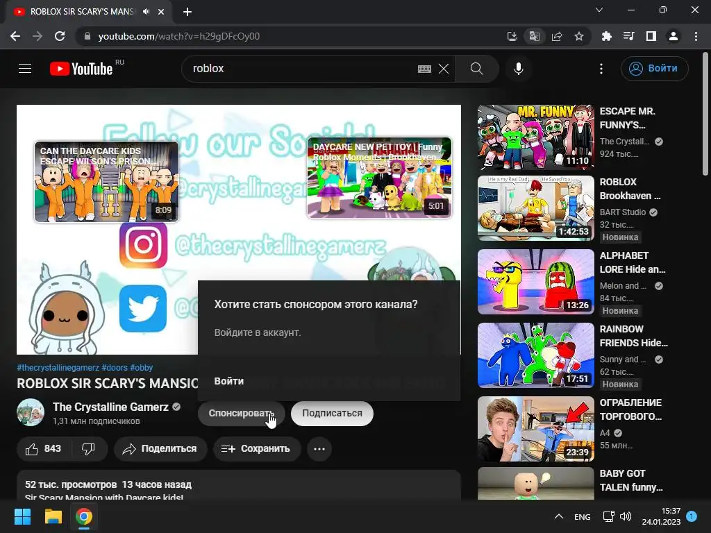Mute the tab via speaker icon

pos(146,12)
